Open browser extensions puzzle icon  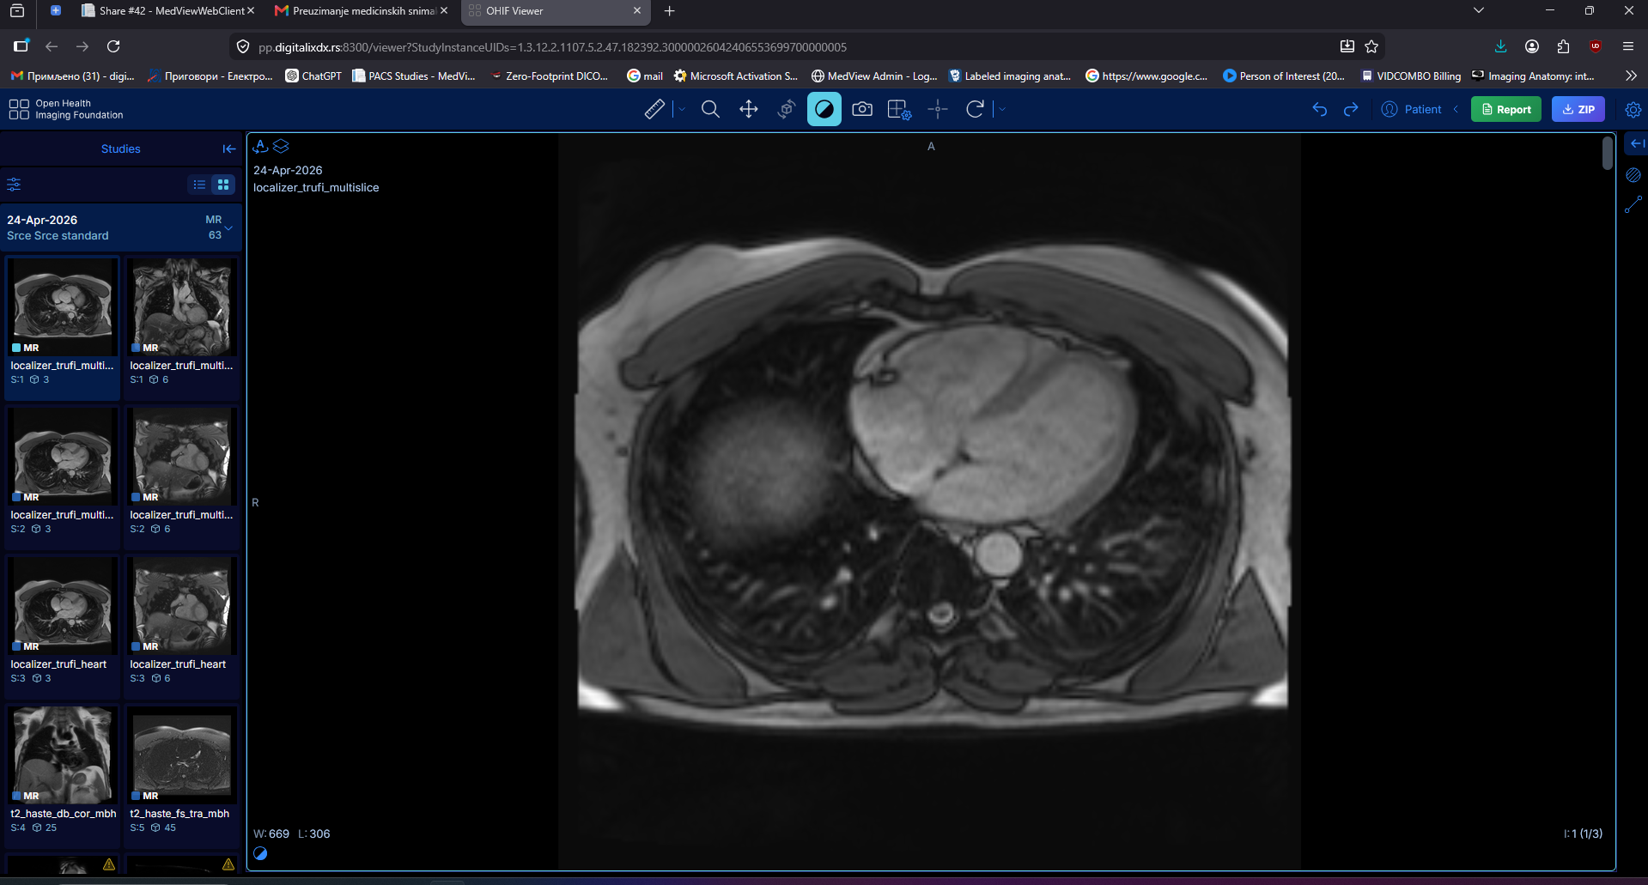[x=1563, y=46]
